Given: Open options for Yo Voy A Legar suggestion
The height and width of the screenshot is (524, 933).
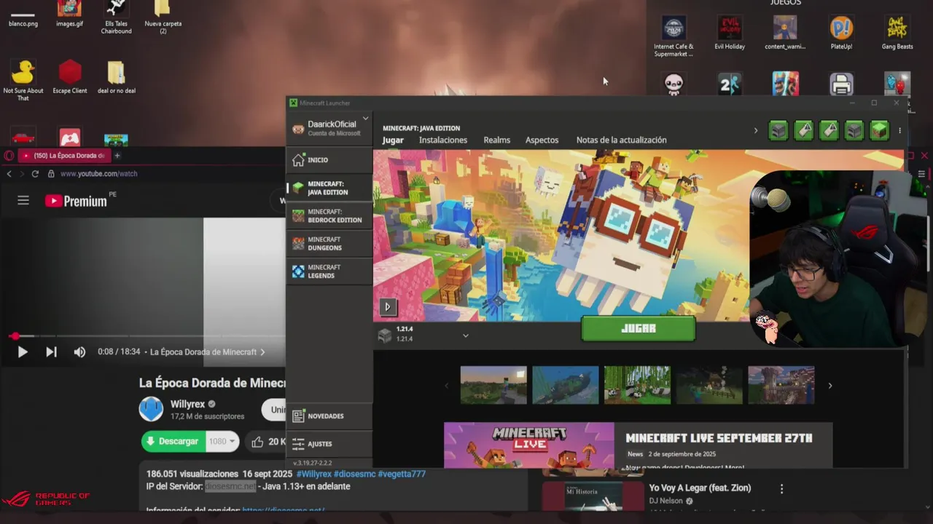Looking at the screenshot, I should 781,489.
